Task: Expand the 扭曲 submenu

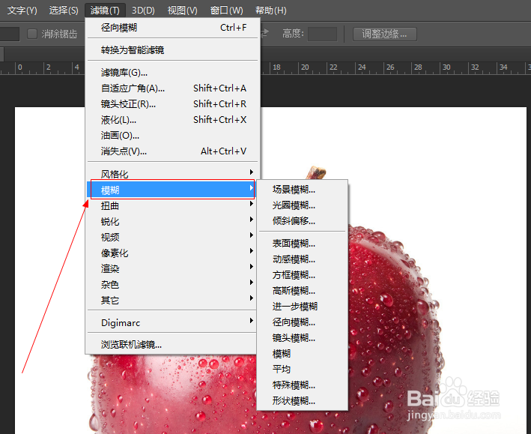Action: pos(172,205)
